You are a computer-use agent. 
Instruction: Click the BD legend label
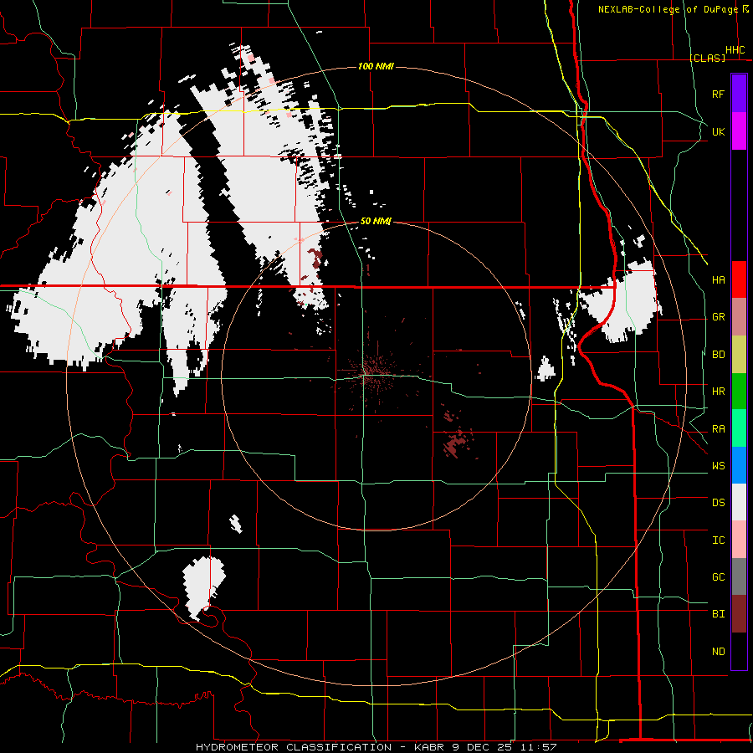coord(718,355)
